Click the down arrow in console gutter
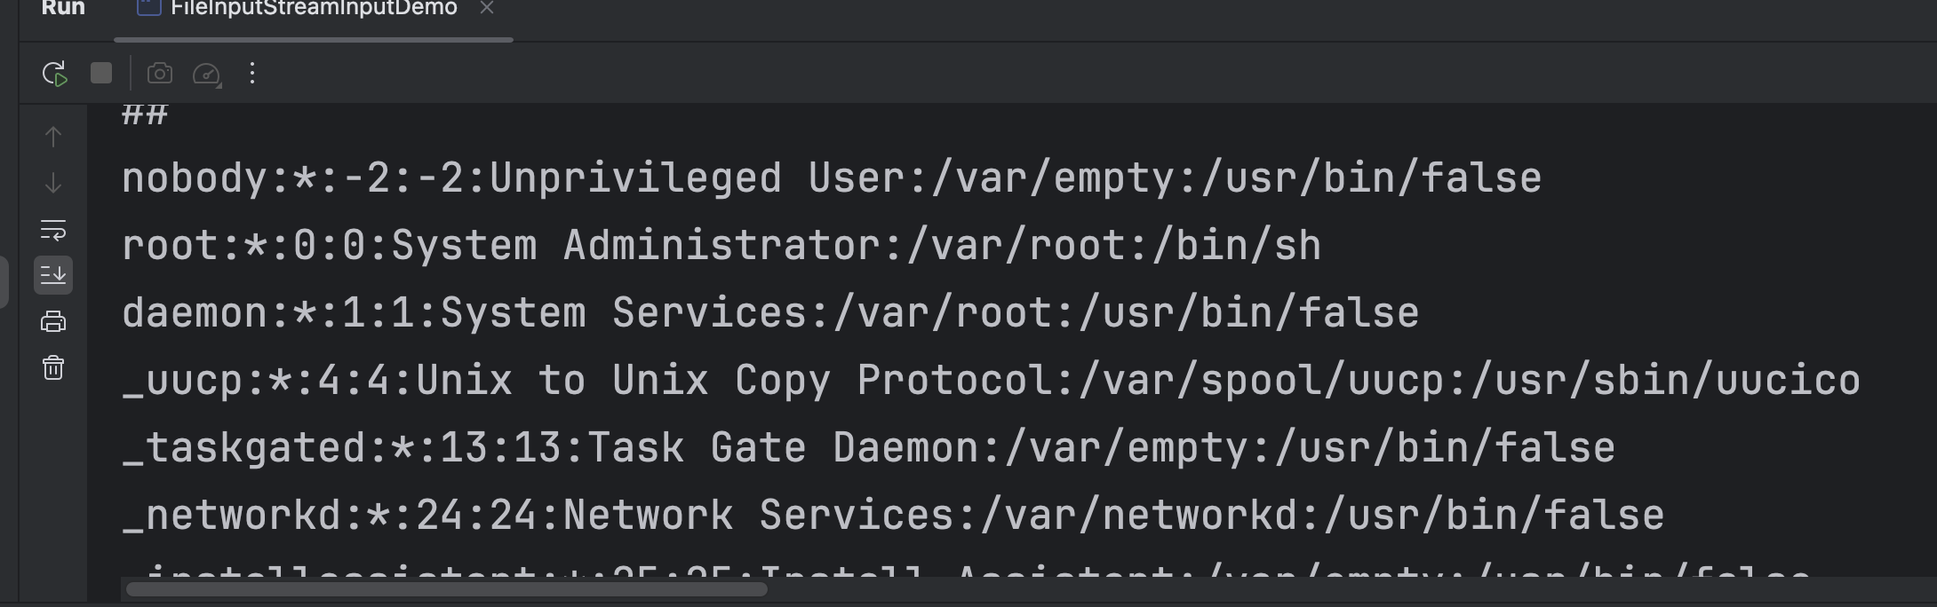 (53, 183)
